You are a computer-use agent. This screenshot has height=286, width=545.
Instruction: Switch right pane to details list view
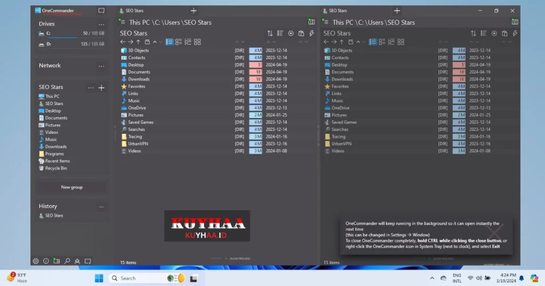[x=373, y=42]
